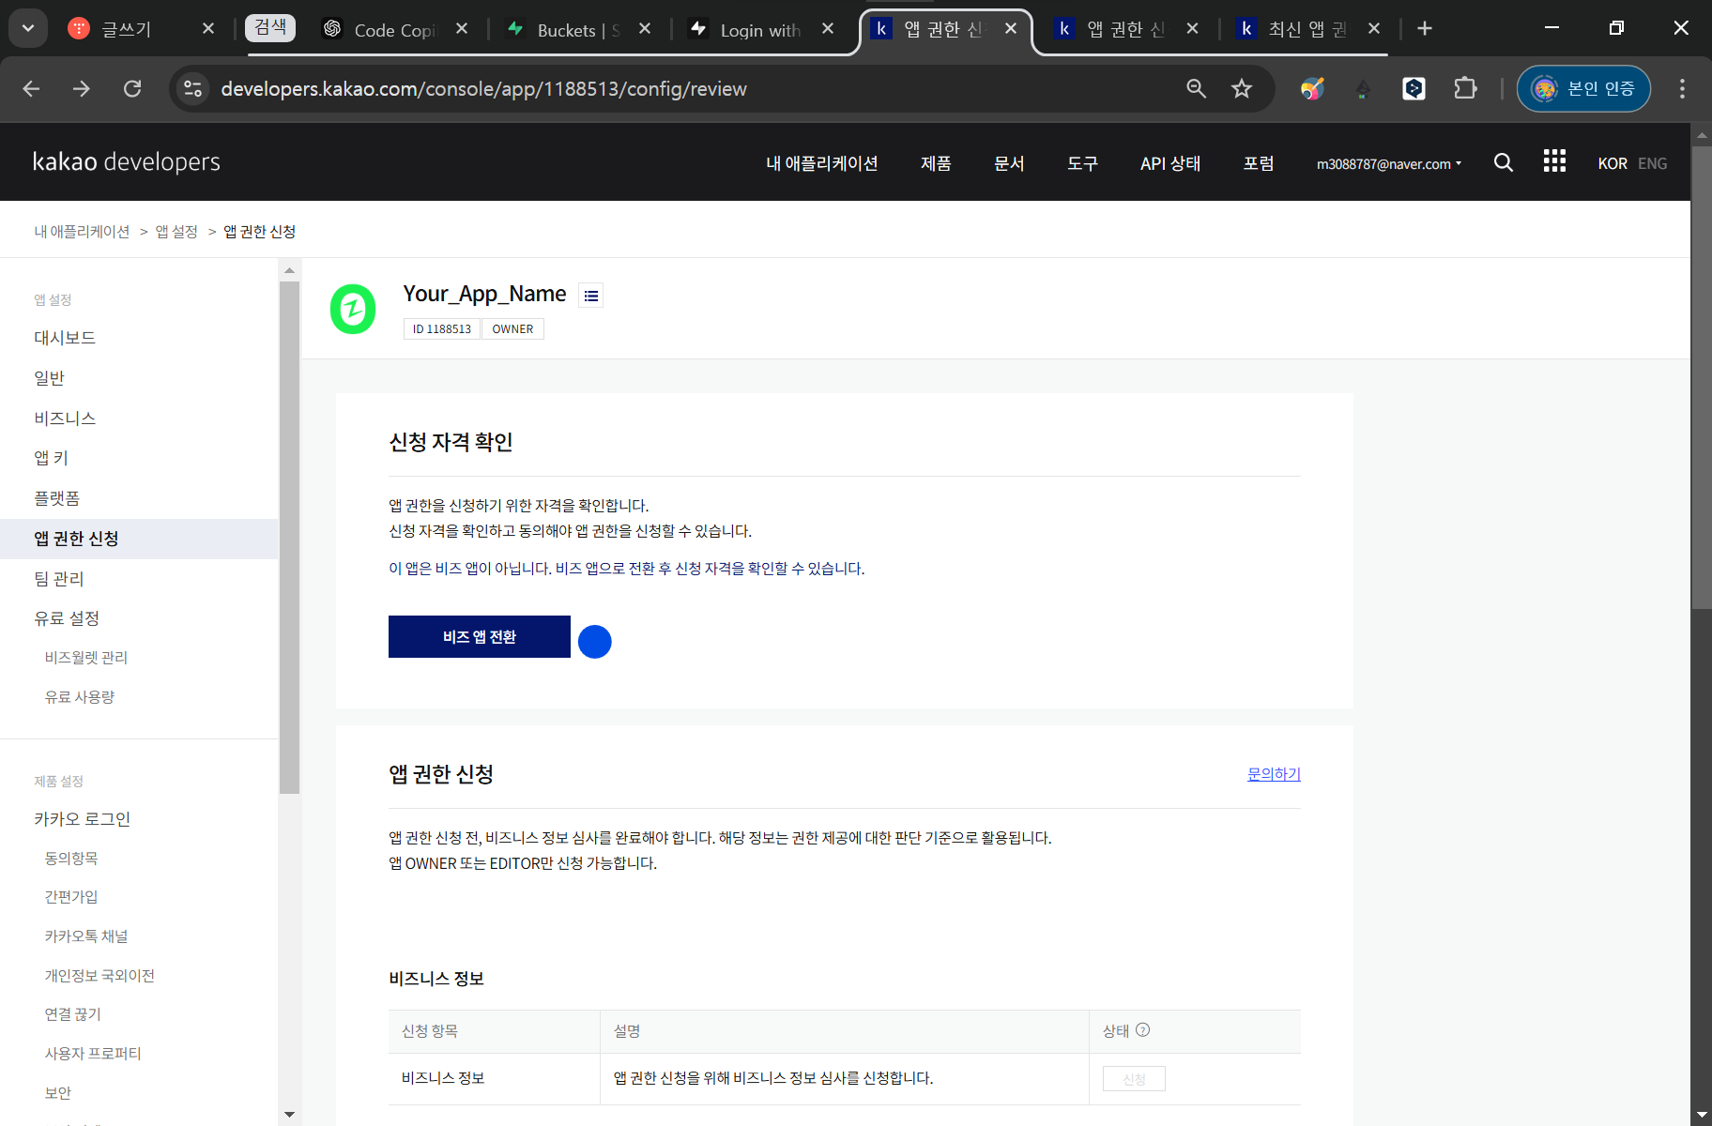This screenshot has width=1712, height=1126.
Task: Click the browser forward arrow
Action: [82, 88]
